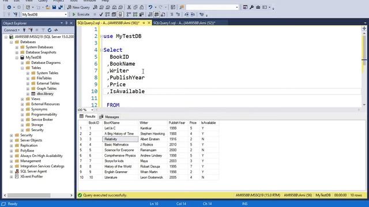Click the split-editor plus icon above the scrollbar

(364, 28)
